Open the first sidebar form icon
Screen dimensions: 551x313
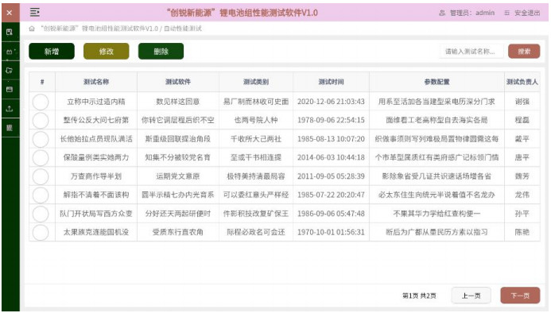10,33
